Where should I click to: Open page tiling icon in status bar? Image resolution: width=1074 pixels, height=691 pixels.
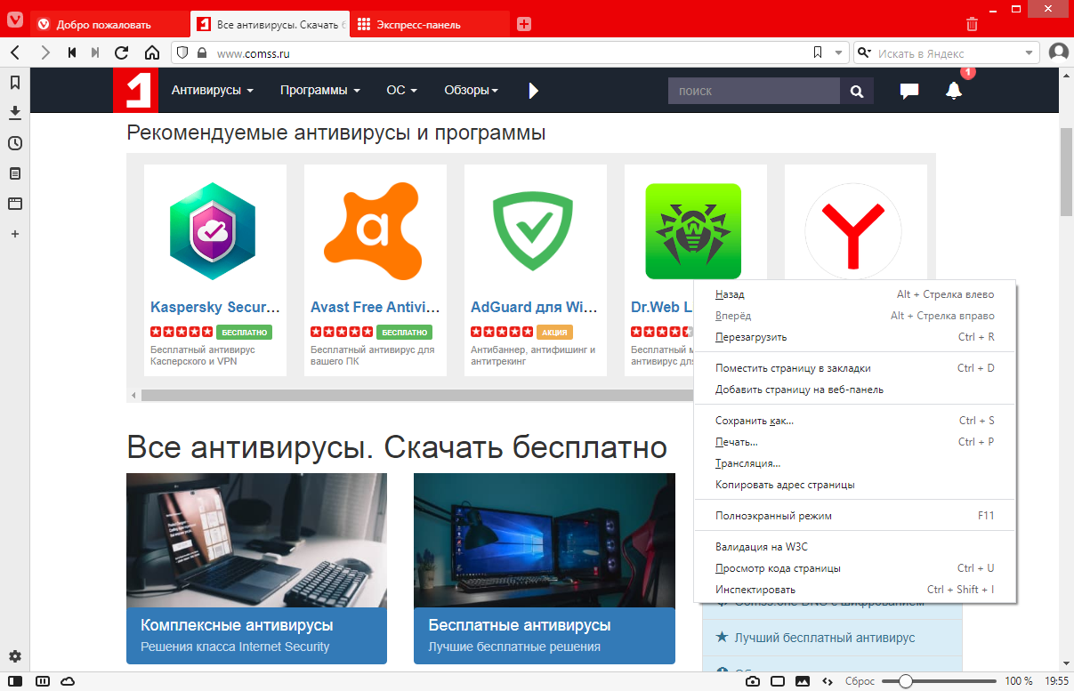click(x=778, y=681)
